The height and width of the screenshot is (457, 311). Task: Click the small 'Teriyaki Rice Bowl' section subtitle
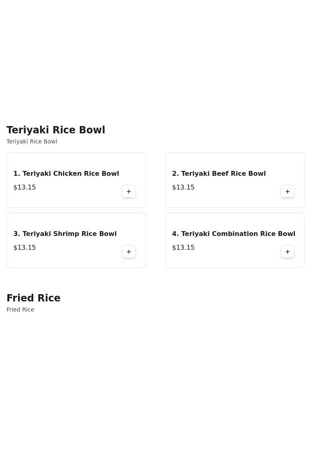pos(32,141)
